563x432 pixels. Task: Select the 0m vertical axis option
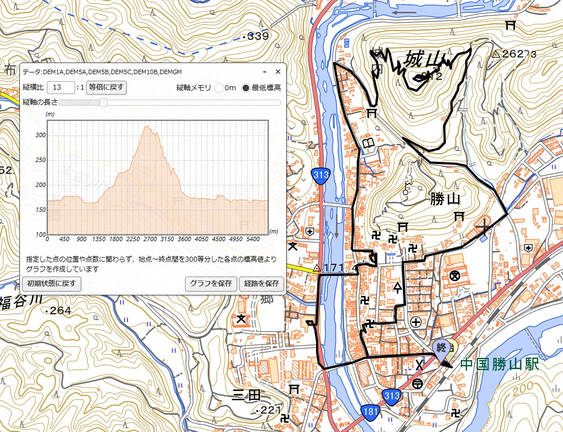(219, 87)
